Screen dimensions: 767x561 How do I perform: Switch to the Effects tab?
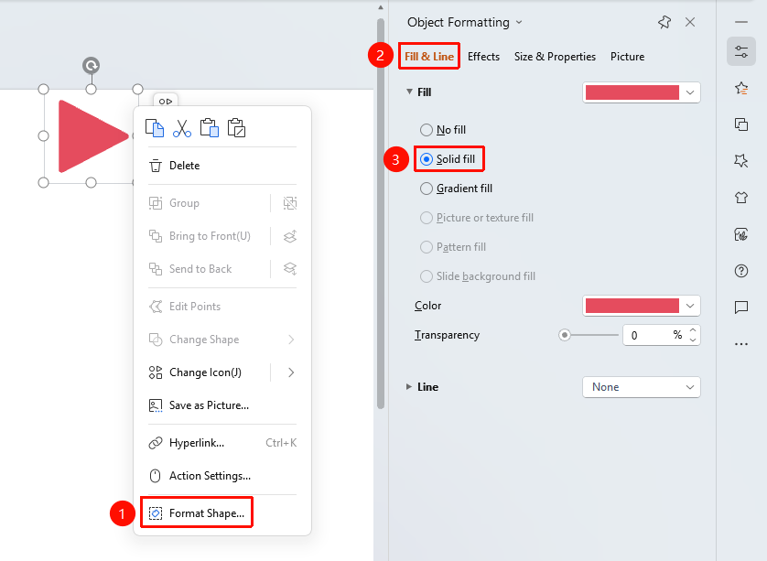click(x=483, y=57)
